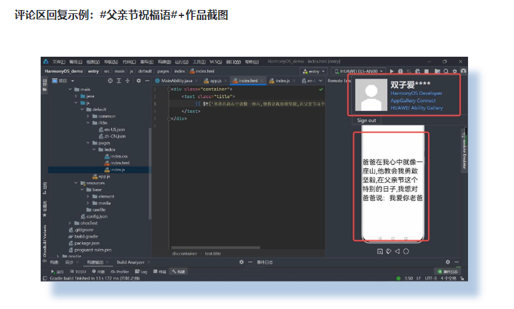
Task: Expand the media folder
Action: pos(88,203)
